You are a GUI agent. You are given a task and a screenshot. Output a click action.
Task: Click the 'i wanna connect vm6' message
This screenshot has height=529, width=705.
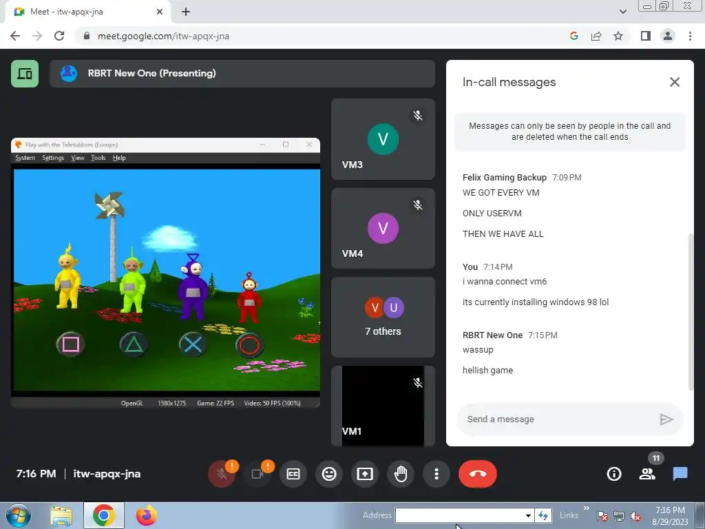505,282
